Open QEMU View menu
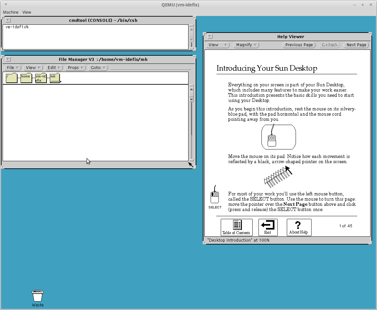 click(27, 12)
